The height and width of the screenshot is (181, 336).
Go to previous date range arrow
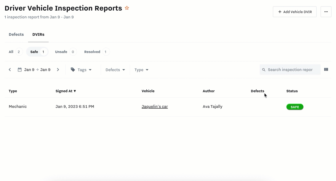pyautogui.click(x=10, y=70)
